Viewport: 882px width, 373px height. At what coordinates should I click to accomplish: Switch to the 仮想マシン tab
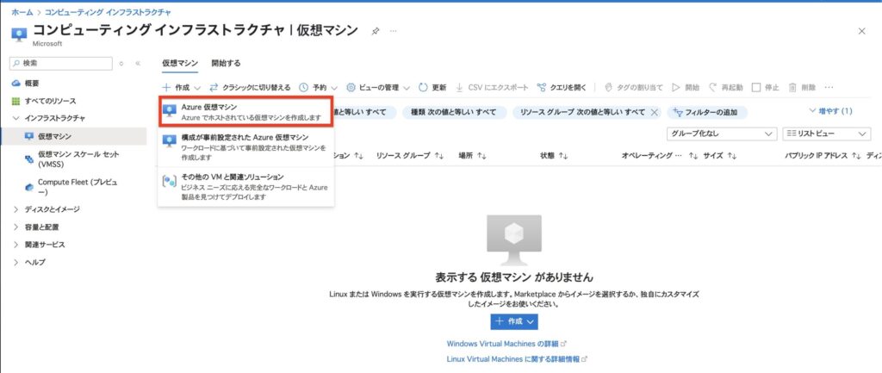point(179,64)
